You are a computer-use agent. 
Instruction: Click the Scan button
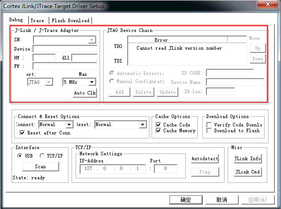40,167
